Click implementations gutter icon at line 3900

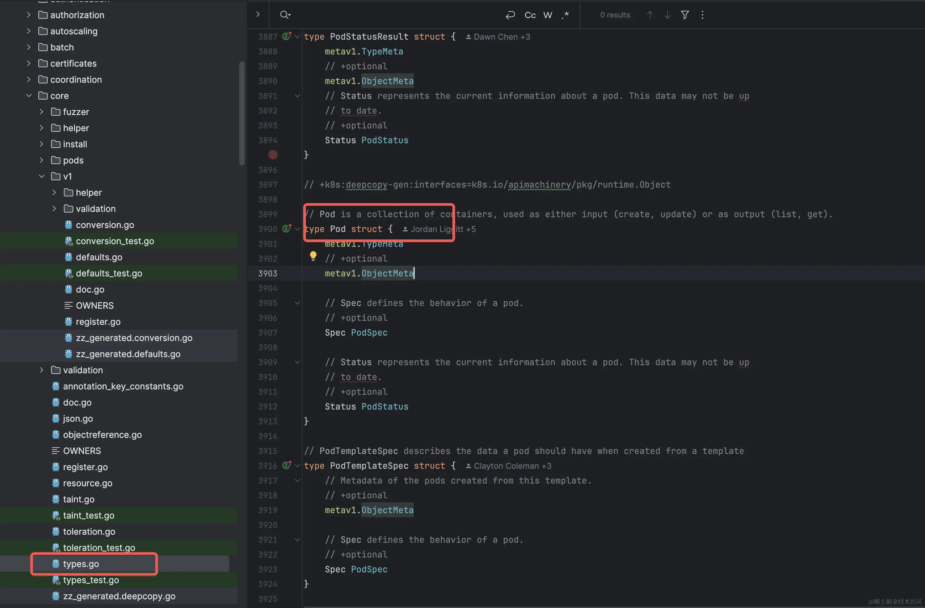pos(287,229)
